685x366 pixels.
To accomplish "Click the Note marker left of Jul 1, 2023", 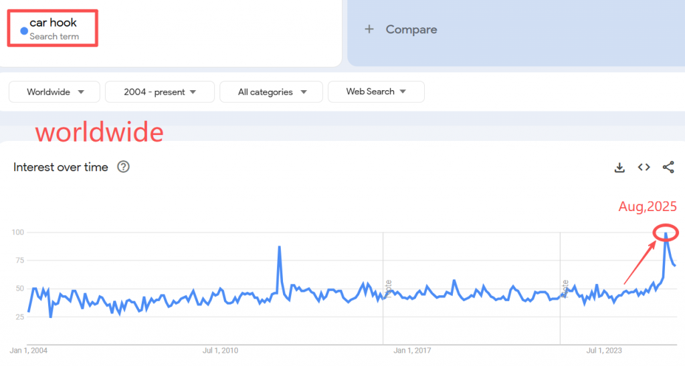I will click(565, 289).
